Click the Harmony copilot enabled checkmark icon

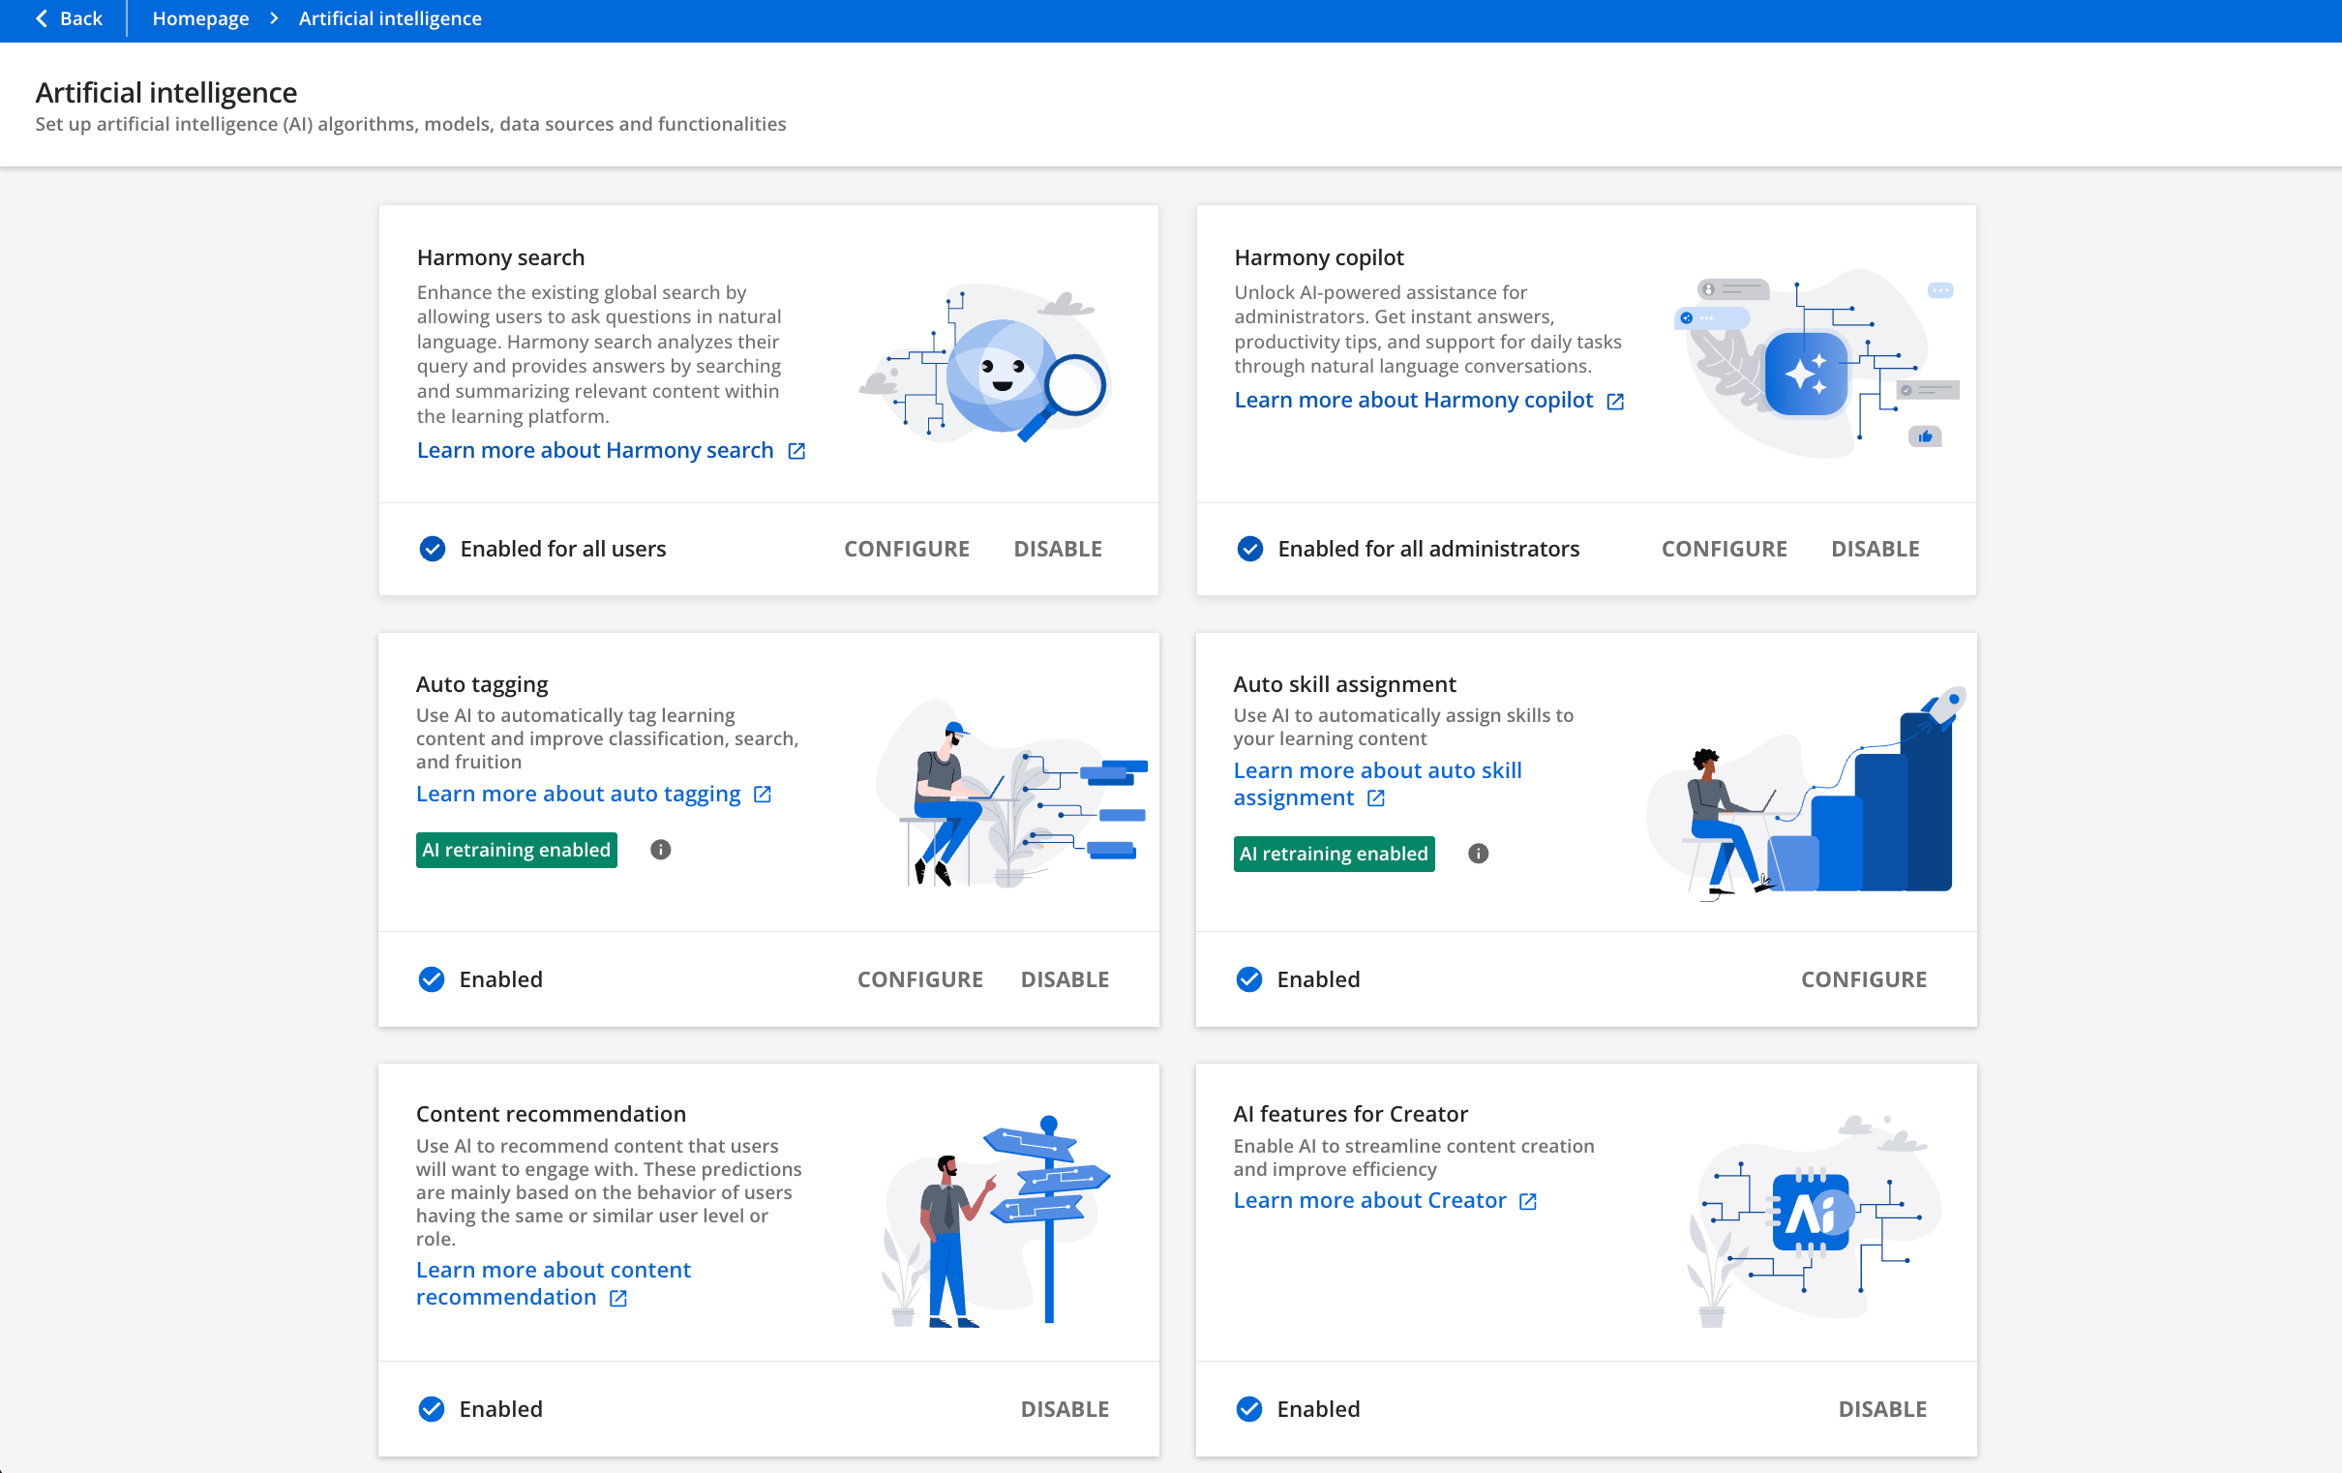(x=1249, y=549)
